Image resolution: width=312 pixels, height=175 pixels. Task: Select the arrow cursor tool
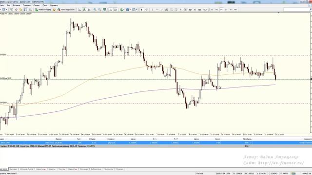[141, 10]
